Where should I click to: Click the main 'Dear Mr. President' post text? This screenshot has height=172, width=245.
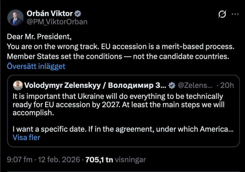click(x=39, y=37)
